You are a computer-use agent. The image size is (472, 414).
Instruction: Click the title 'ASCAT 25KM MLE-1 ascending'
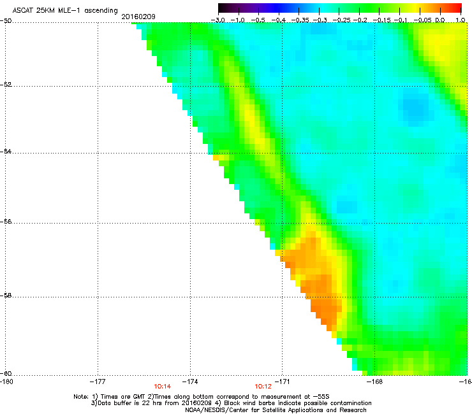(x=65, y=11)
